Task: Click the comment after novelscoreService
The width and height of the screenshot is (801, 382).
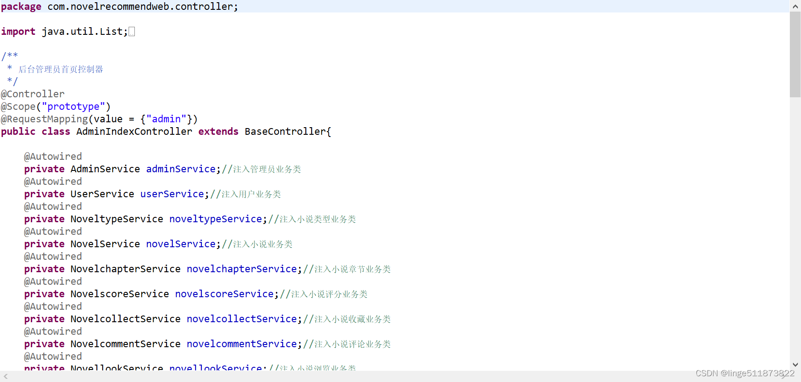Action: (x=324, y=294)
